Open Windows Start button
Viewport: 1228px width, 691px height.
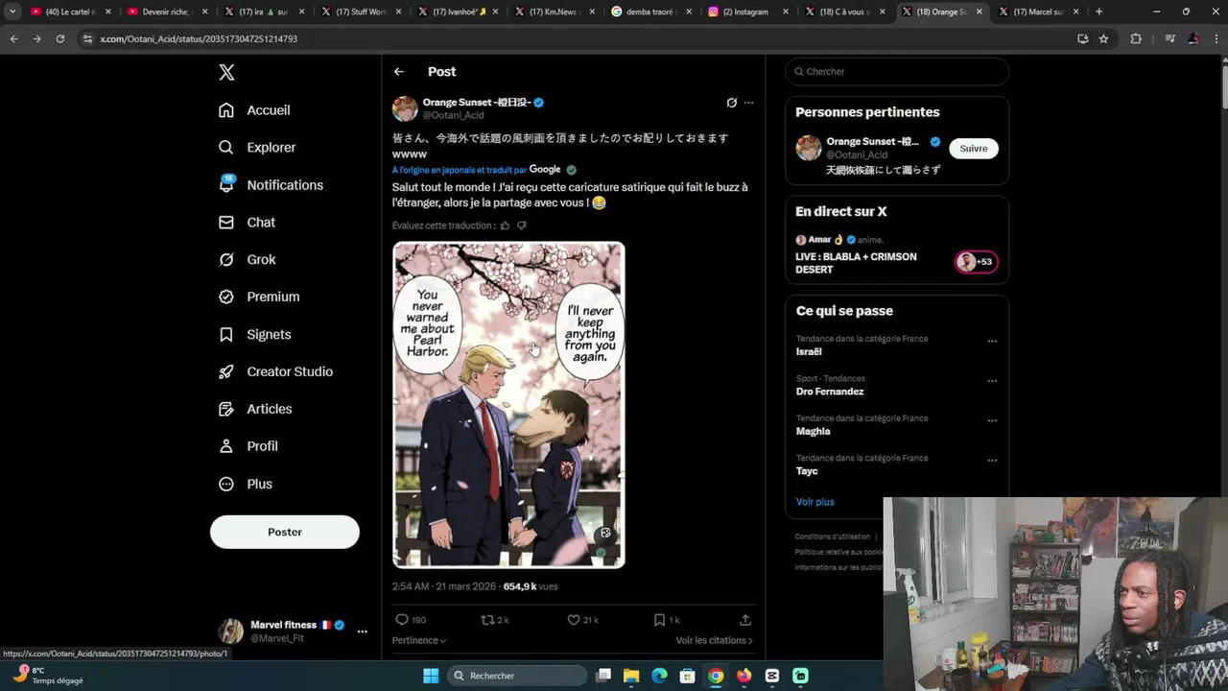tap(431, 676)
